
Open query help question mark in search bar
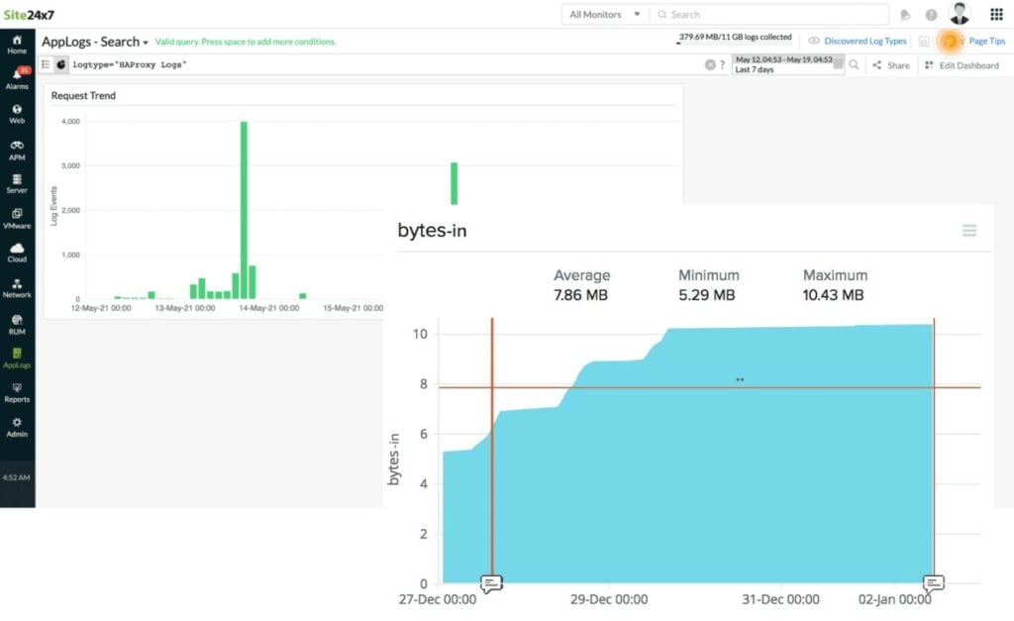[722, 64]
